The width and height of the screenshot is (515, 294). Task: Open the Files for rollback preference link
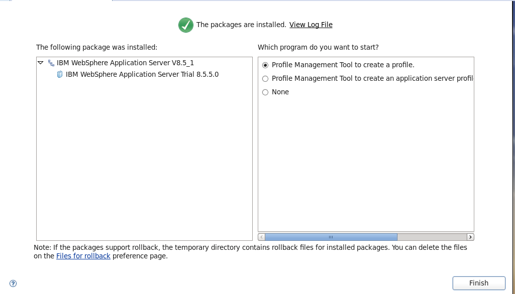tap(83, 256)
